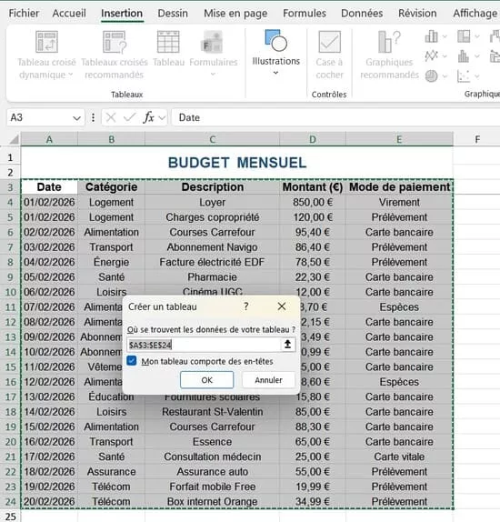Screen dimensions: 500x522
Task: Click the insert function fx icon
Action: click(x=148, y=117)
